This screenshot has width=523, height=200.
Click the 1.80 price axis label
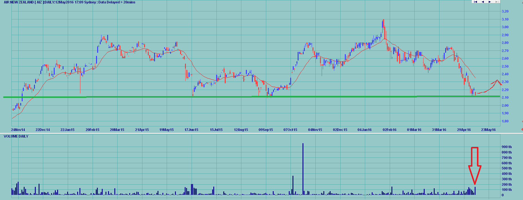pos(505,121)
